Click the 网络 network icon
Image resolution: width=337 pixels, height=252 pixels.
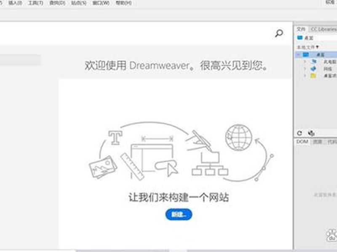click(313, 68)
